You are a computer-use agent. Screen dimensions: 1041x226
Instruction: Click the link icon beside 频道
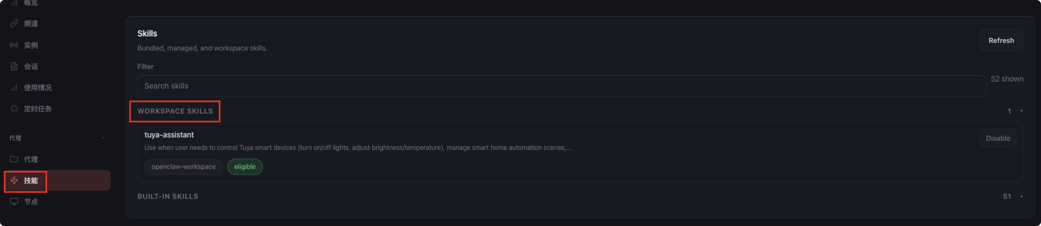[14, 23]
